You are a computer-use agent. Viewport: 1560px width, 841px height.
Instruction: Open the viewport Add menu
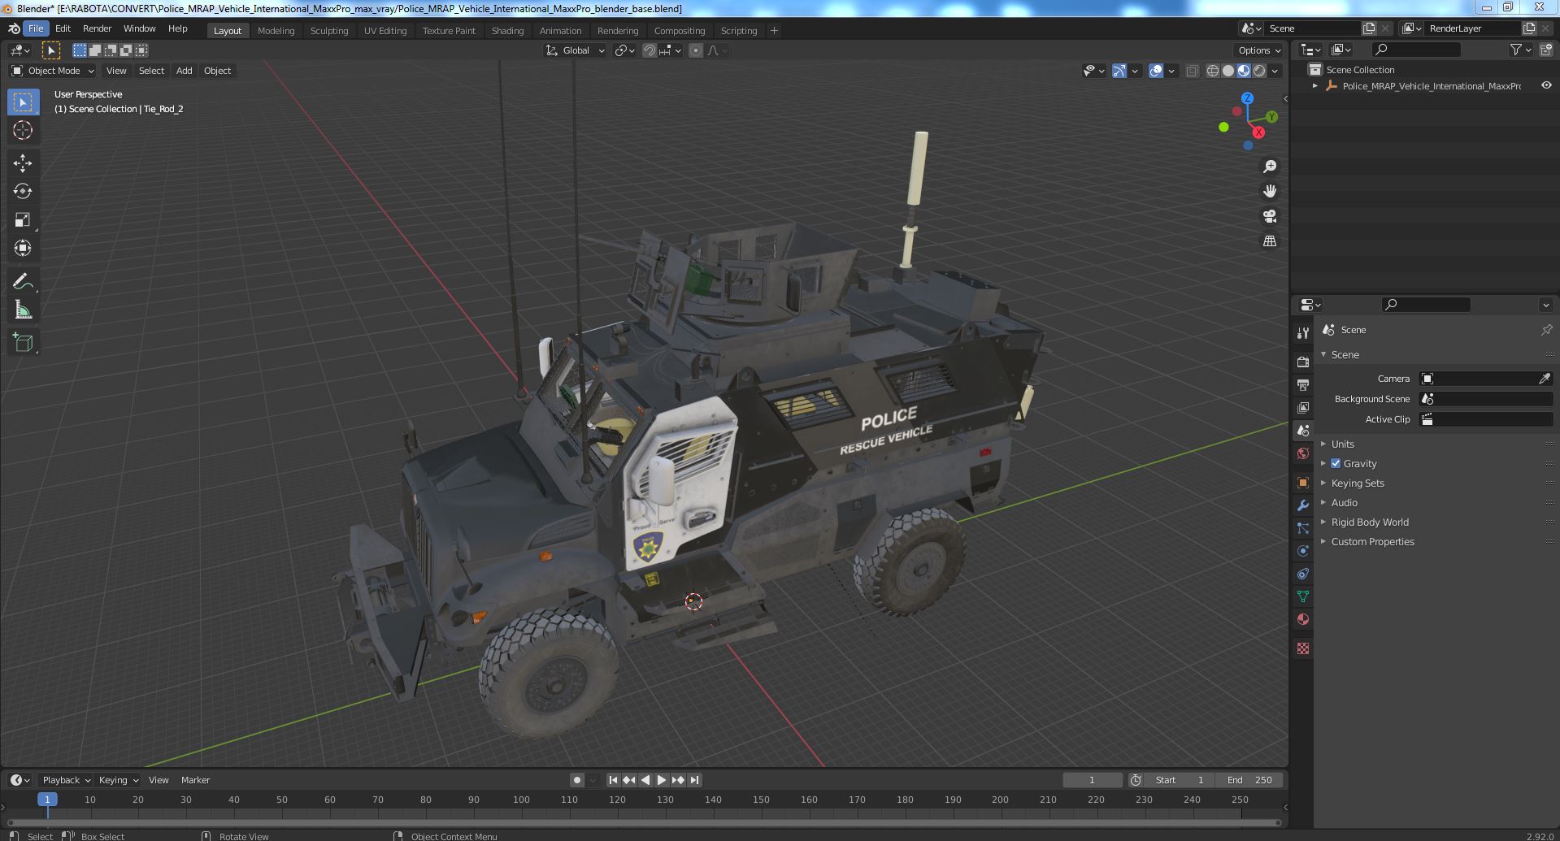185,71
